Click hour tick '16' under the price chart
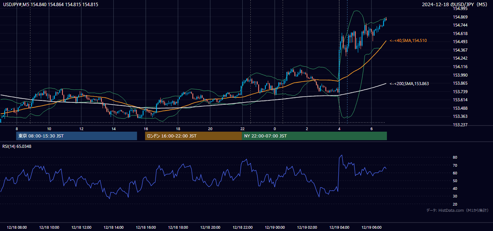This screenshot has height=231, width=493. [146, 129]
